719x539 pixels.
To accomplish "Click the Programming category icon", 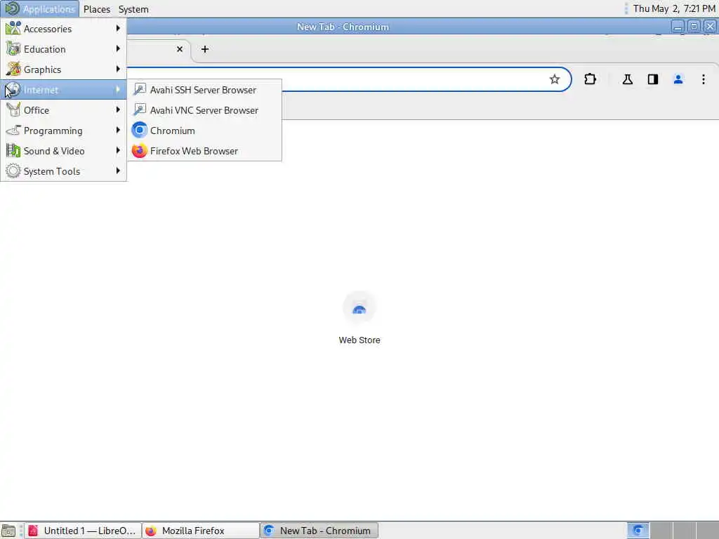I will pos(13,130).
